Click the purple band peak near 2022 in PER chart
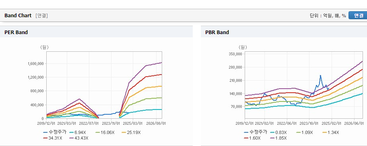 [79, 99]
